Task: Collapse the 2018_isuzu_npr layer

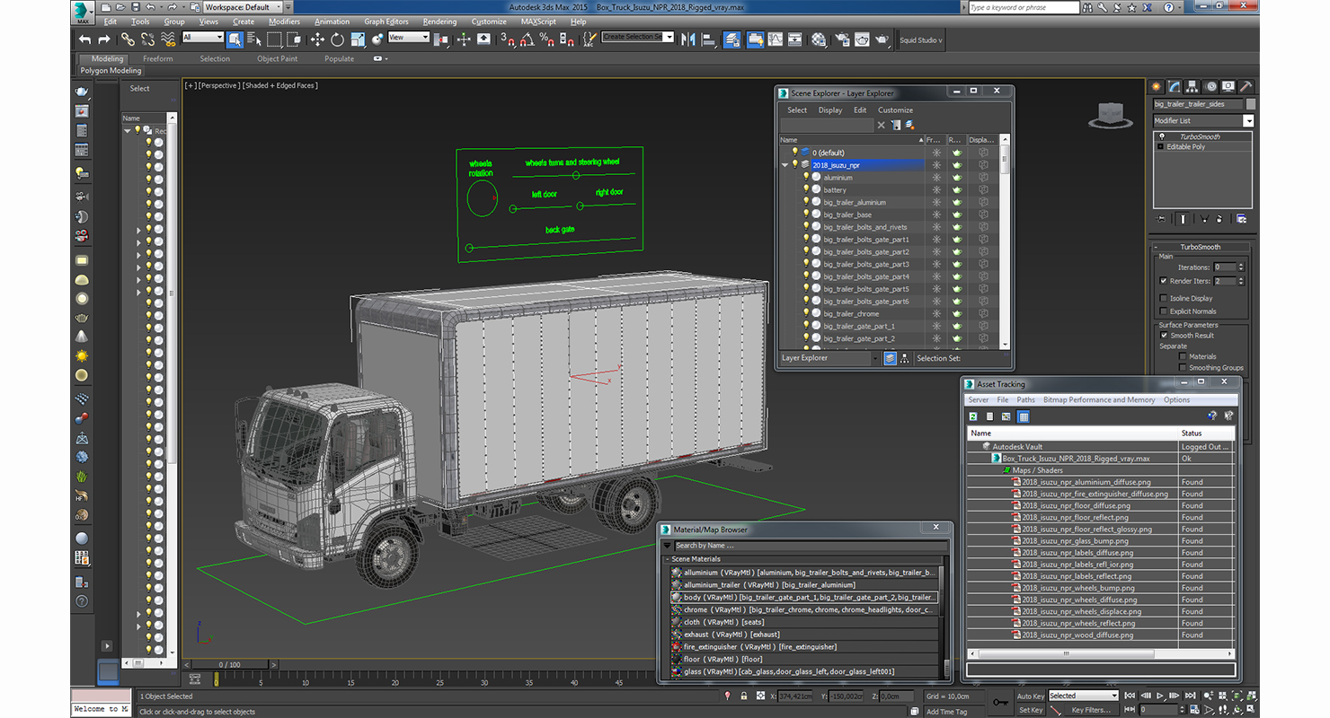Action: tap(785, 165)
